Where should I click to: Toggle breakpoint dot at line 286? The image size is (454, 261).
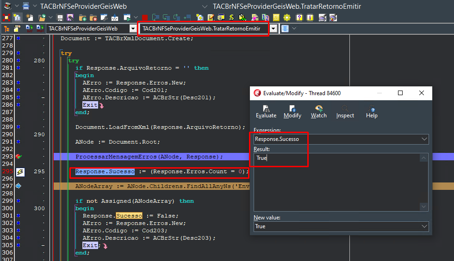click(x=18, y=104)
